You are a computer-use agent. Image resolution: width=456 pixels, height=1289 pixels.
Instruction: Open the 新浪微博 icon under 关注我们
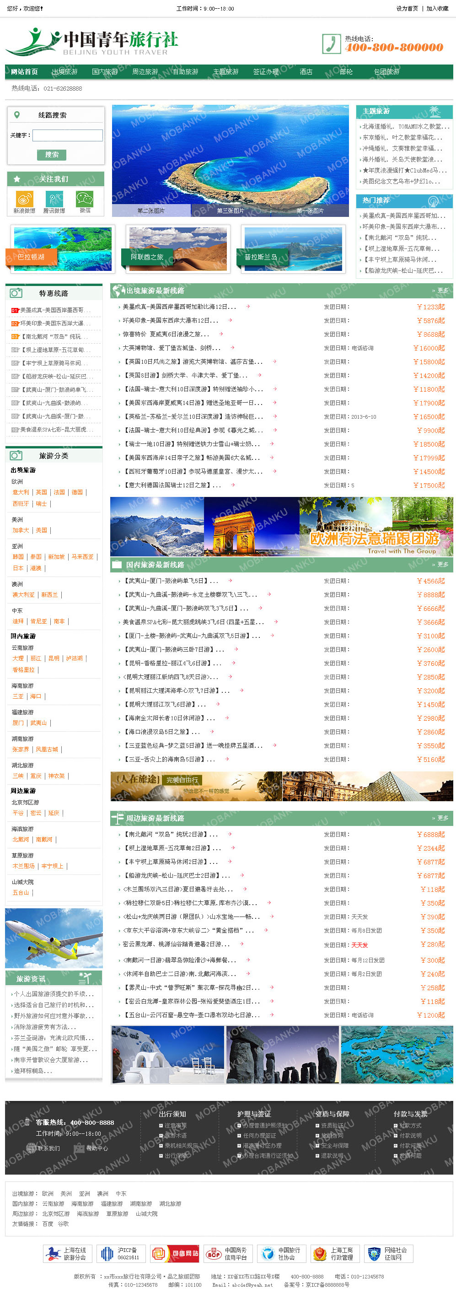pyautogui.click(x=24, y=199)
